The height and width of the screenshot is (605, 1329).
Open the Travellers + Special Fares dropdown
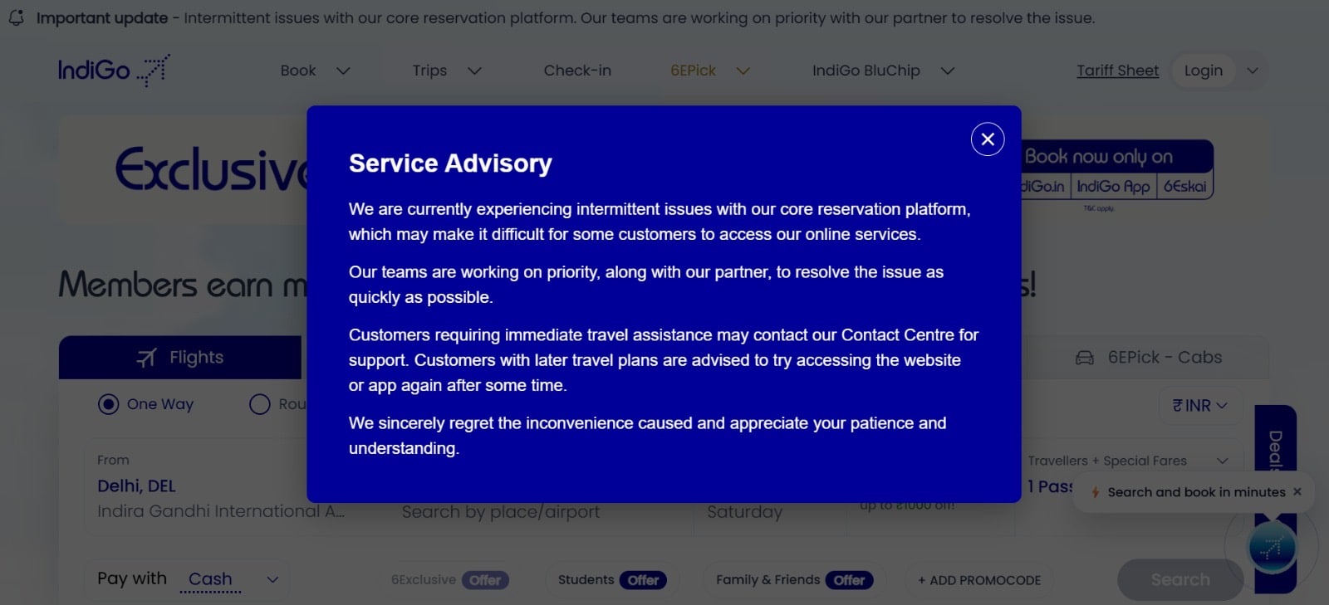(1128, 461)
